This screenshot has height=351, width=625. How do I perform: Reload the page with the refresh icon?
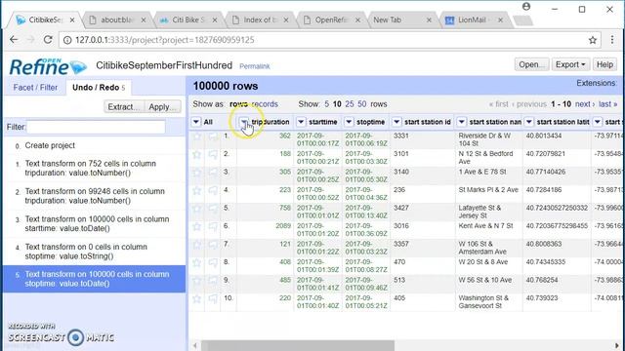(x=48, y=40)
